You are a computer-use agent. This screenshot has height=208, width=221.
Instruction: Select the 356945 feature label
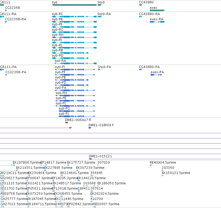[x=96, y=173]
